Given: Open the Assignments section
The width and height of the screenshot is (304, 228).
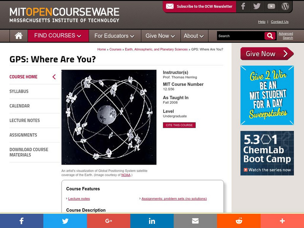Looking at the screenshot, I should tap(23, 135).
